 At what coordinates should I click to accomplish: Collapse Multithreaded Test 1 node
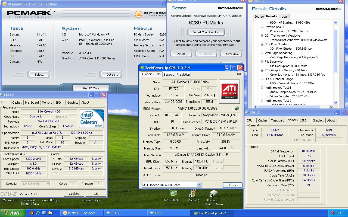262,88
